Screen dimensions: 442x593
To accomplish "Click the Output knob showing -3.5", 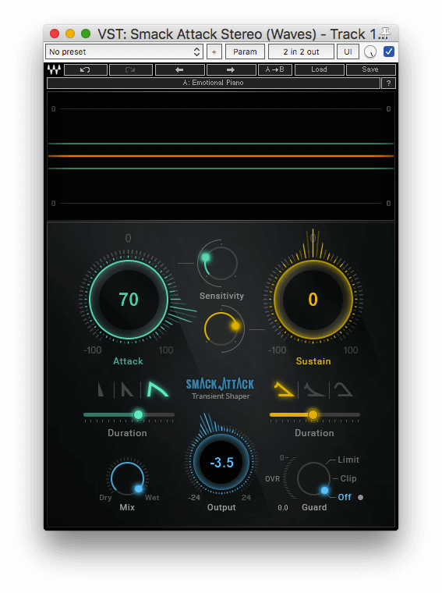I will point(221,462).
